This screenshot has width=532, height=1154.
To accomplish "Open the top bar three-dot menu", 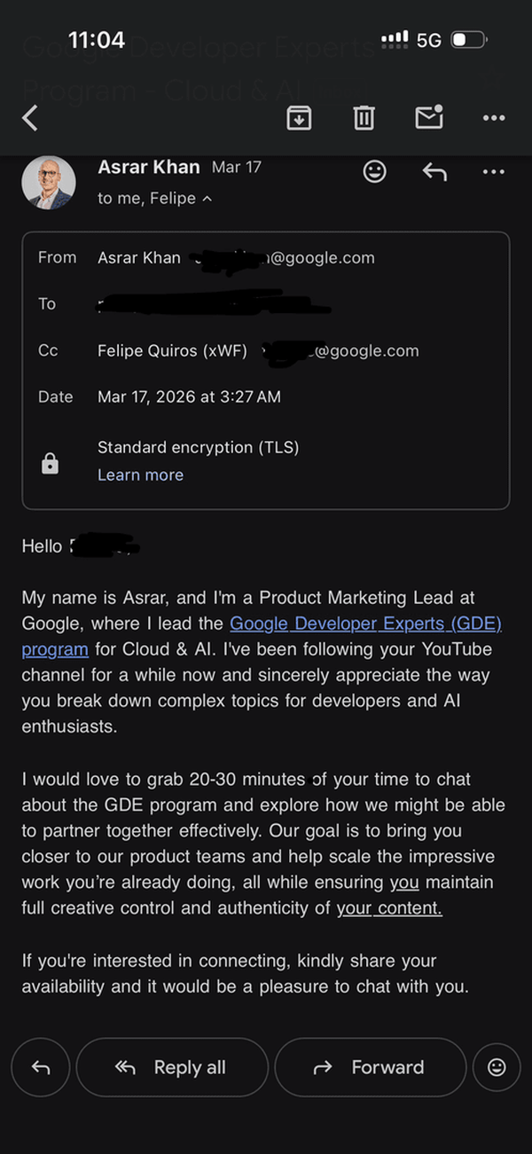I will click(x=493, y=117).
